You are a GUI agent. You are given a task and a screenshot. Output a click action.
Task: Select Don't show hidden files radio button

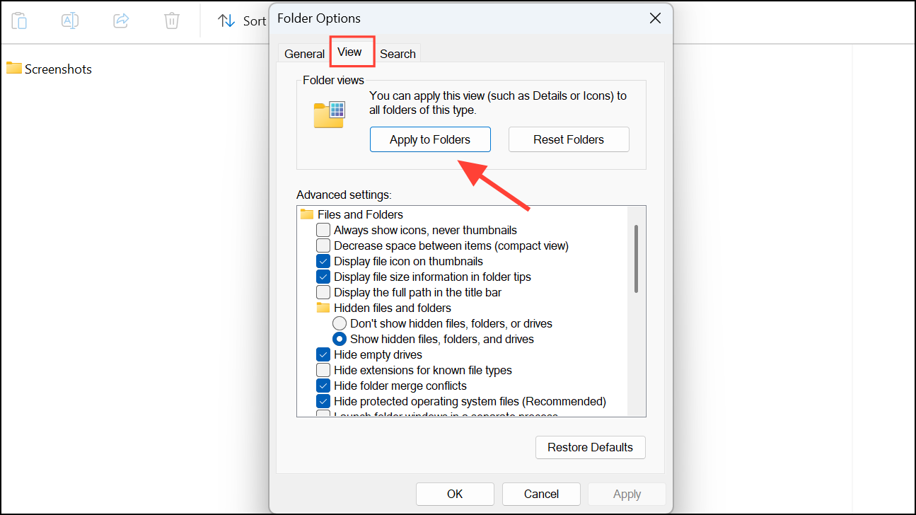(x=340, y=323)
